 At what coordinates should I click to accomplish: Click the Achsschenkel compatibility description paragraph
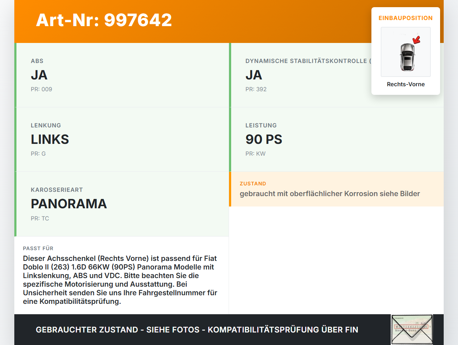coord(120,280)
